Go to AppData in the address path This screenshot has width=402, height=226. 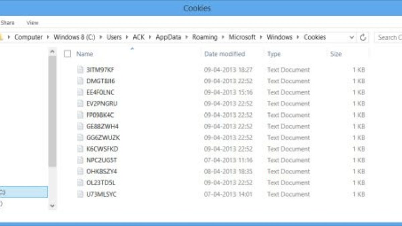168,37
